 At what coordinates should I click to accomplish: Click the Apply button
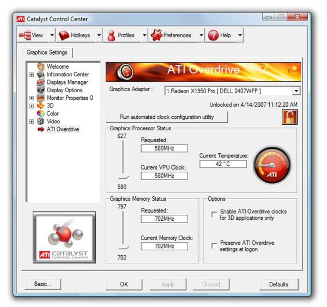tap(168, 284)
